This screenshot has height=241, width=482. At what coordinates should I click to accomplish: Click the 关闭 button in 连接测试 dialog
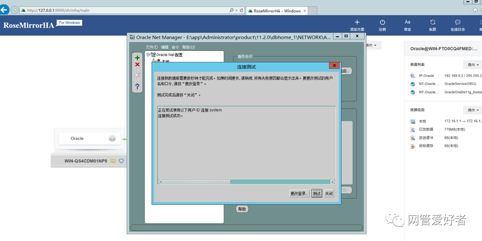[329, 193]
